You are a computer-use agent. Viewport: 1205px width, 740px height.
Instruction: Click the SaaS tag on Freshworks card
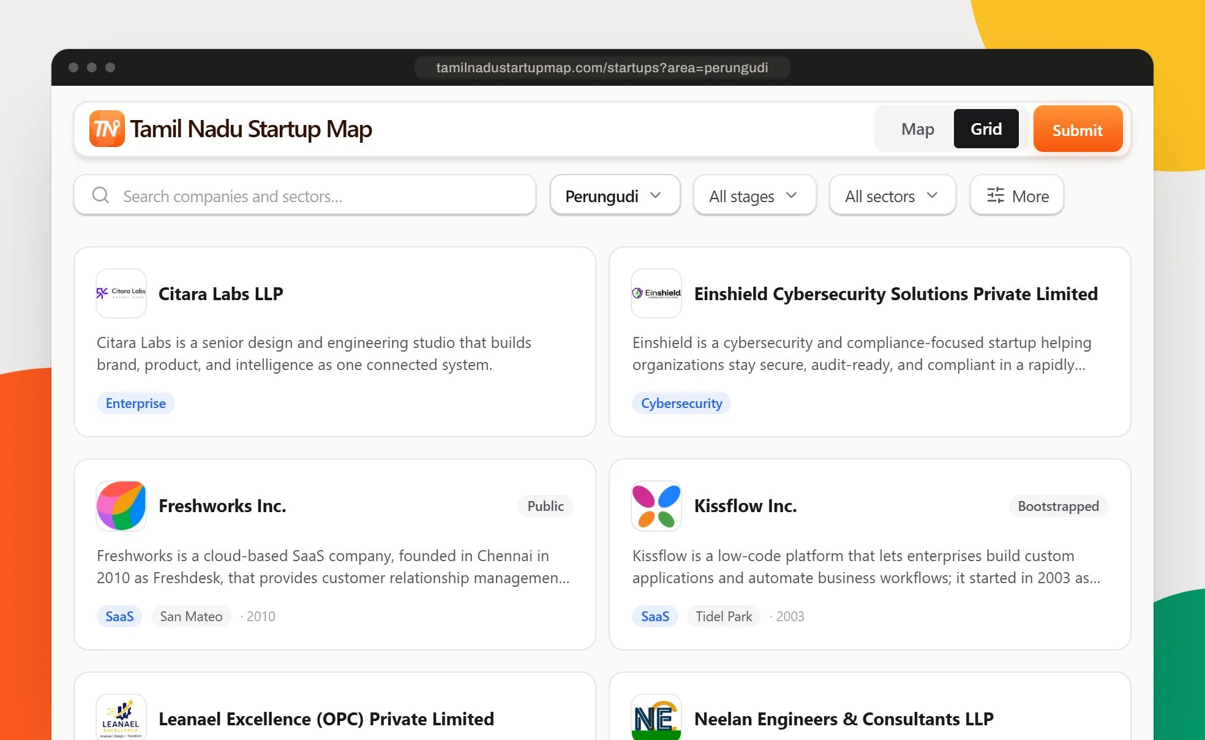(x=119, y=616)
